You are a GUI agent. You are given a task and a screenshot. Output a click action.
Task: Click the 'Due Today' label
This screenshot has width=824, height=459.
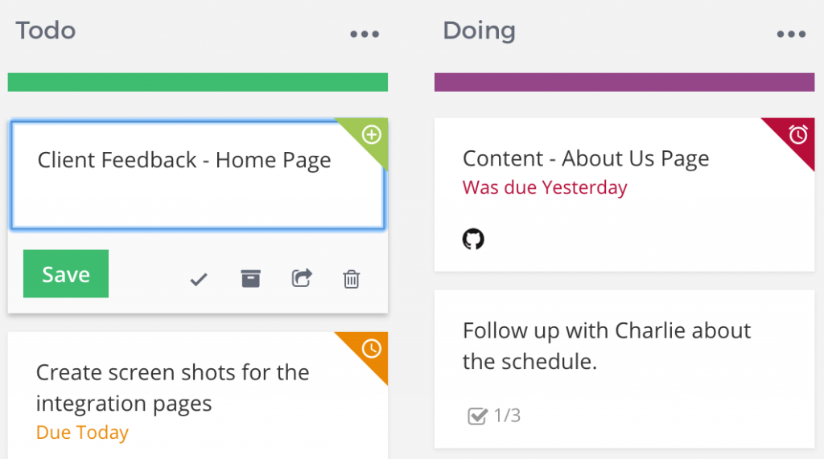click(83, 432)
